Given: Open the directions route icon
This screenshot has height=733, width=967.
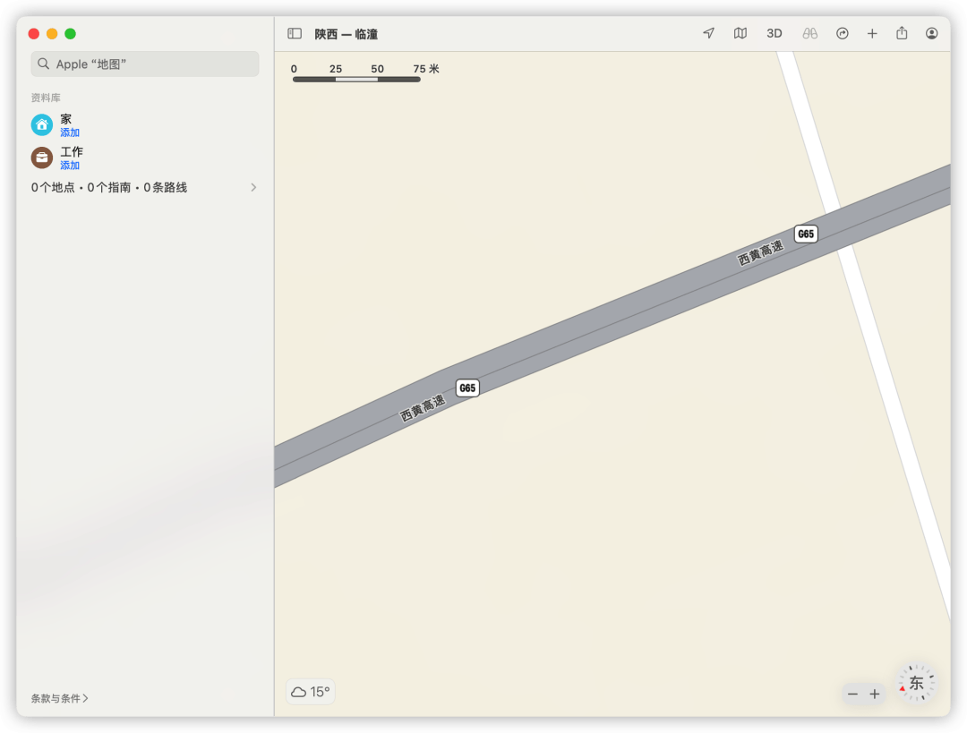Looking at the screenshot, I should click(x=842, y=33).
